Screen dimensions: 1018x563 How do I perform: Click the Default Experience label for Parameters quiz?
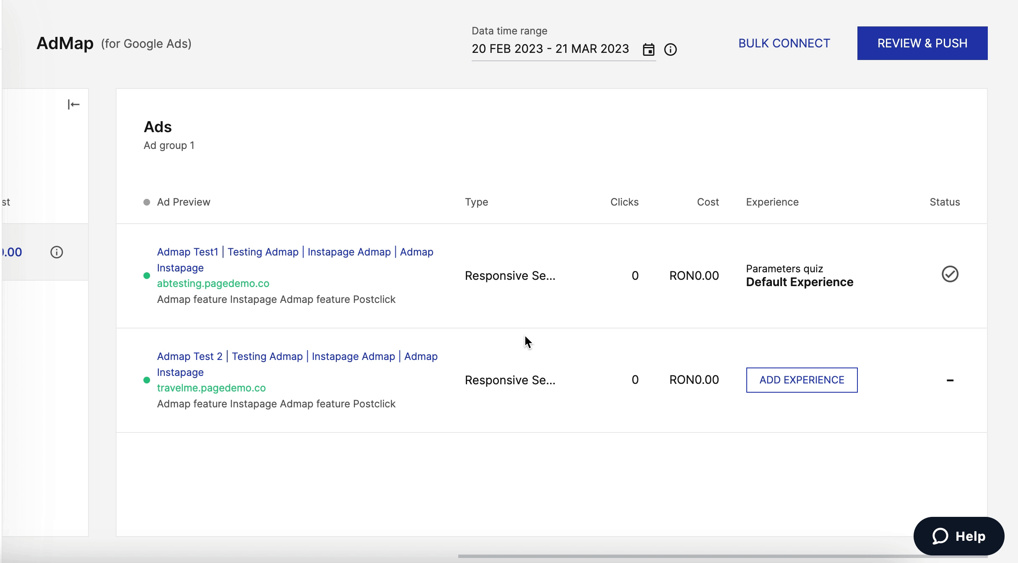[x=799, y=282]
